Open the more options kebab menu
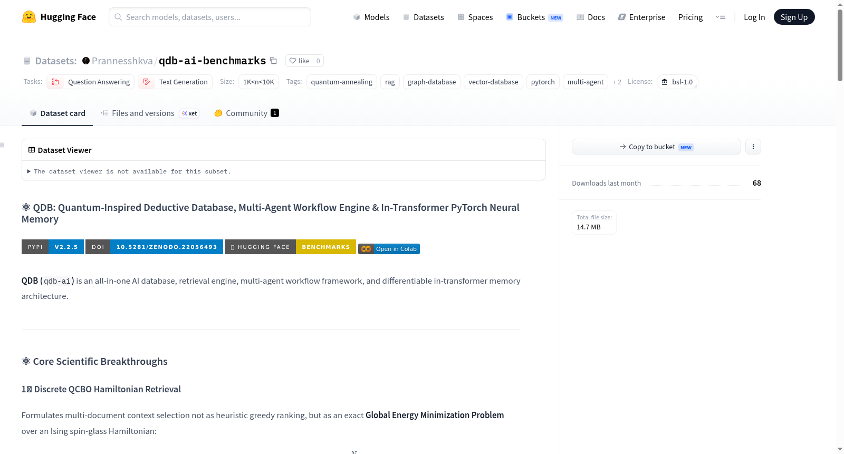The height and width of the screenshot is (454, 844). tap(753, 147)
